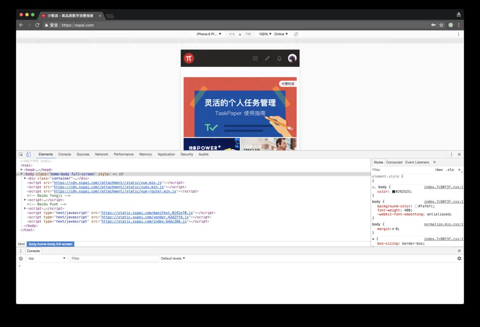Open the Network tab
480x327 pixels.
point(102,154)
